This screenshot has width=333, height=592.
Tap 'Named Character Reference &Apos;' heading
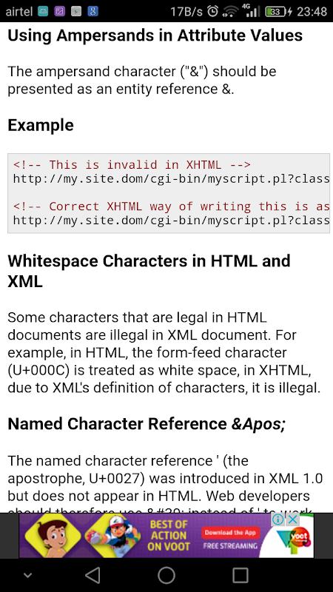[147, 424]
